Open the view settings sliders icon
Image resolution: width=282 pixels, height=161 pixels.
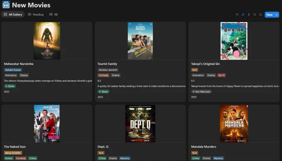pos(260,15)
